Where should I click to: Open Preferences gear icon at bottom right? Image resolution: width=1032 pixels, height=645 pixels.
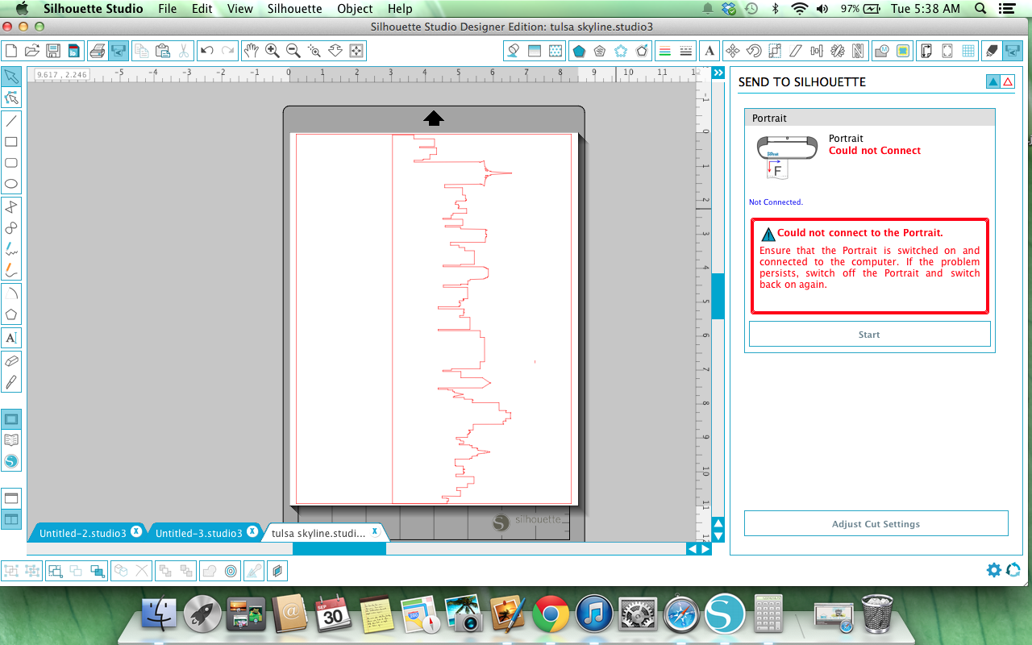point(994,570)
